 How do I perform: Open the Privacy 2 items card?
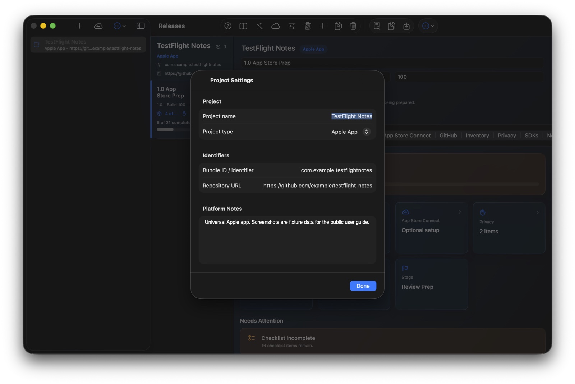tap(509, 228)
